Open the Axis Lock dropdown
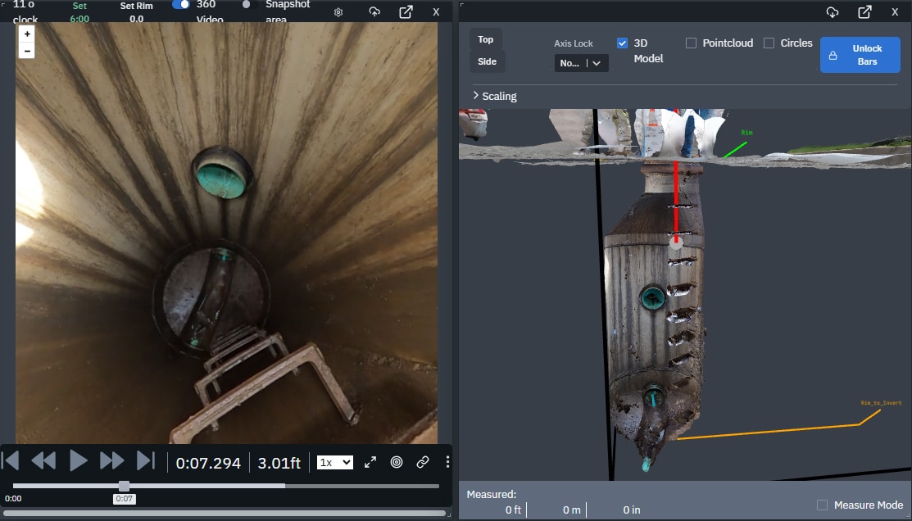This screenshot has height=521, width=912. click(x=581, y=63)
